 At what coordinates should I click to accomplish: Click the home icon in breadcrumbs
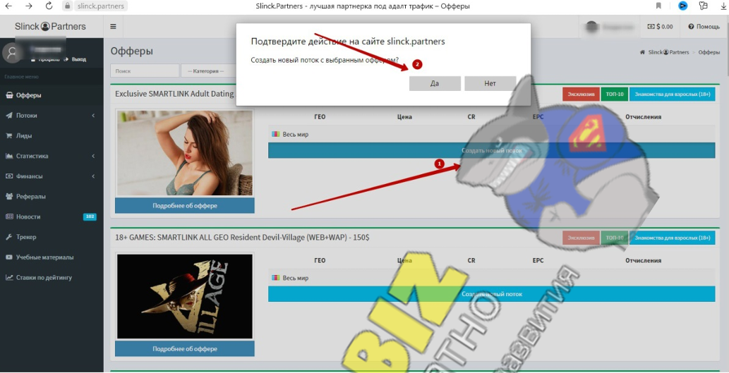point(642,52)
